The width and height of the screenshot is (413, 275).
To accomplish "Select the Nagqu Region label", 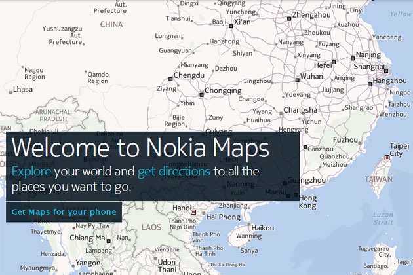I will click(x=35, y=73).
